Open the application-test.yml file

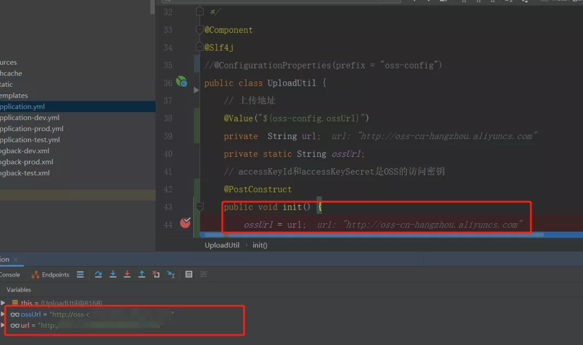pyautogui.click(x=30, y=140)
